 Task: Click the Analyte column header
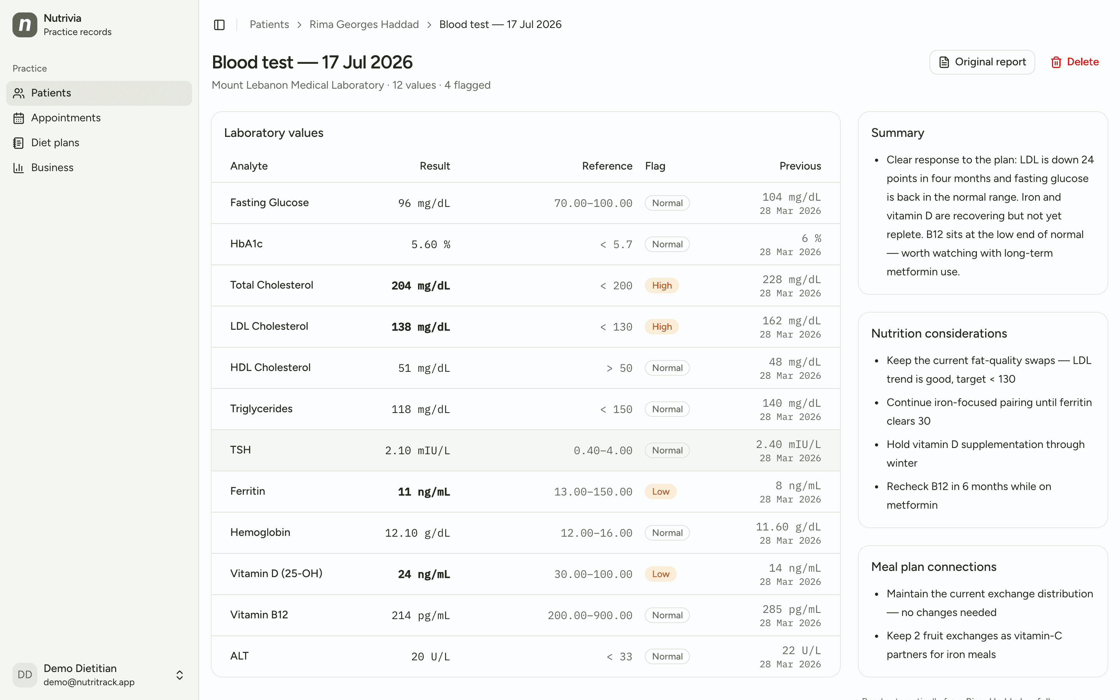coord(249,166)
